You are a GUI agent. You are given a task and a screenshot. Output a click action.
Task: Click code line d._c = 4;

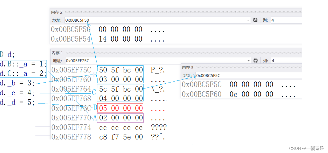17,93
